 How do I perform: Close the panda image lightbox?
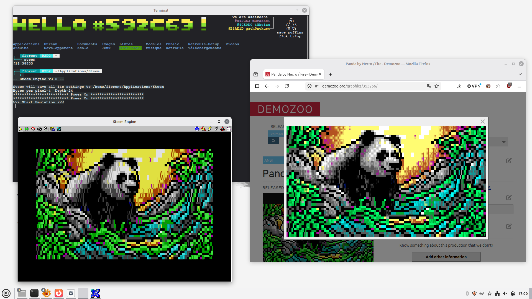pos(482,122)
